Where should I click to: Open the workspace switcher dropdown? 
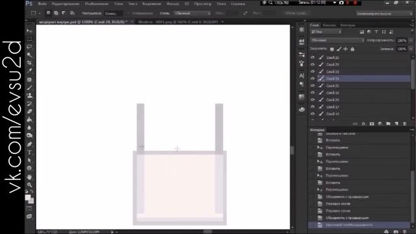(384, 14)
